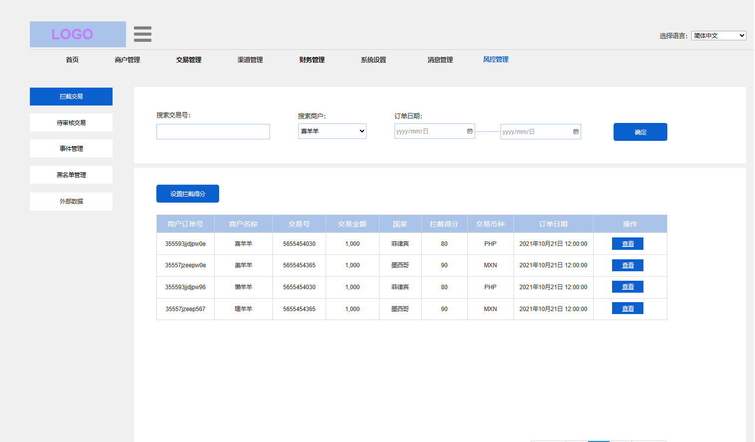This screenshot has width=755, height=442.
Task: Open 交易管理 menu item
Action: tap(189, 60)
